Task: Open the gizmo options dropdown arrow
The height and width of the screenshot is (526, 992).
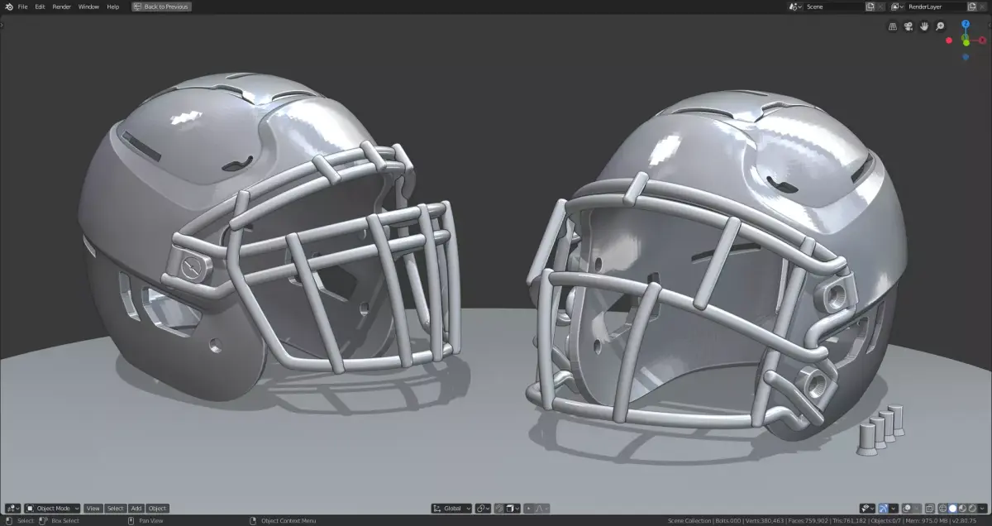Action: point(893,509)
